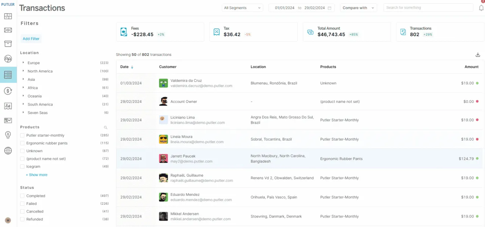Viewport: 485px width, 227px height.
Task: Check the Failed status filter
Action: pos(22,204)
